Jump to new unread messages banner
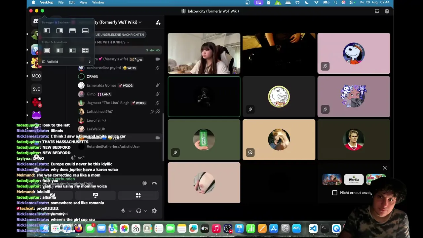 pyautogui.click(x=119, y=34)
